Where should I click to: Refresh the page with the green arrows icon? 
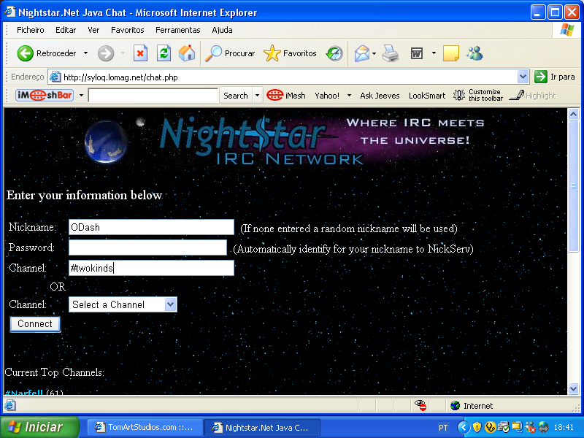click(x=164, y=53)
